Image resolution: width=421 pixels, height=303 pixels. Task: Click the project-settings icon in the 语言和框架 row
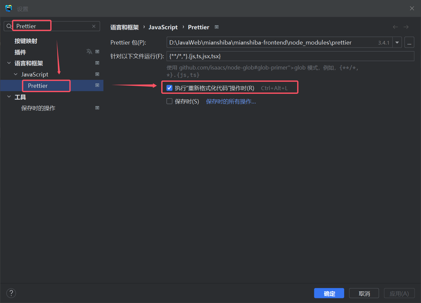(x=97, y=63)
